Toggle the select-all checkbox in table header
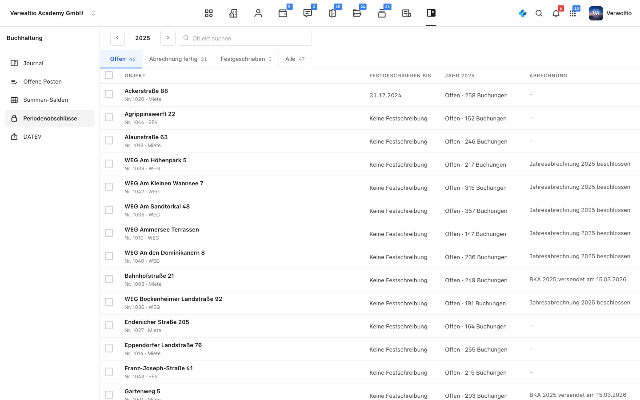This screenshot has width=640, height=400. [109, 75]
